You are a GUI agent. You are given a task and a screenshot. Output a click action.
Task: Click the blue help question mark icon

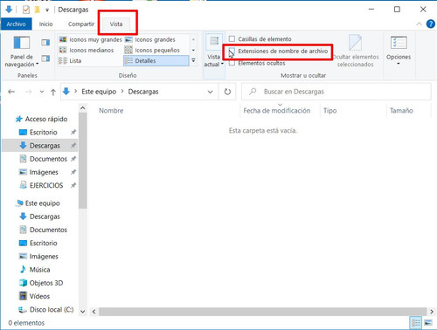click(430, 24)
